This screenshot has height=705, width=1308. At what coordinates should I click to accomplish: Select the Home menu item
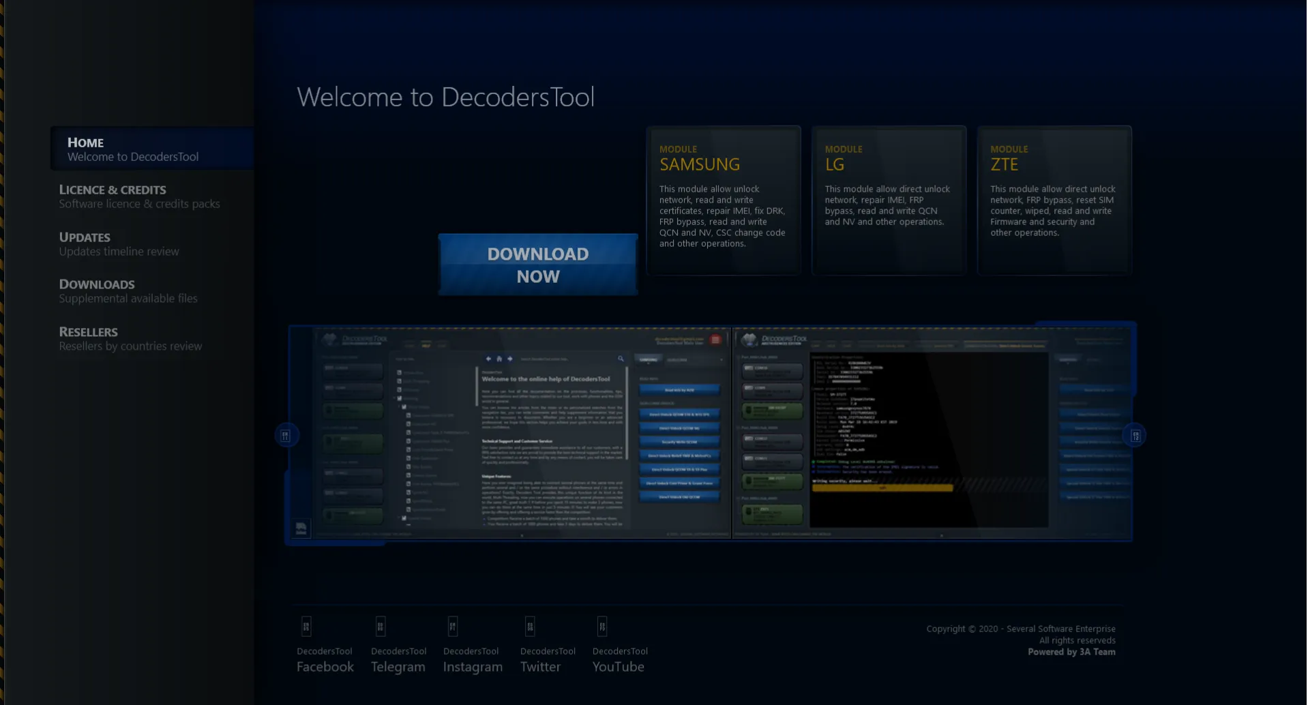pos(133,149)
